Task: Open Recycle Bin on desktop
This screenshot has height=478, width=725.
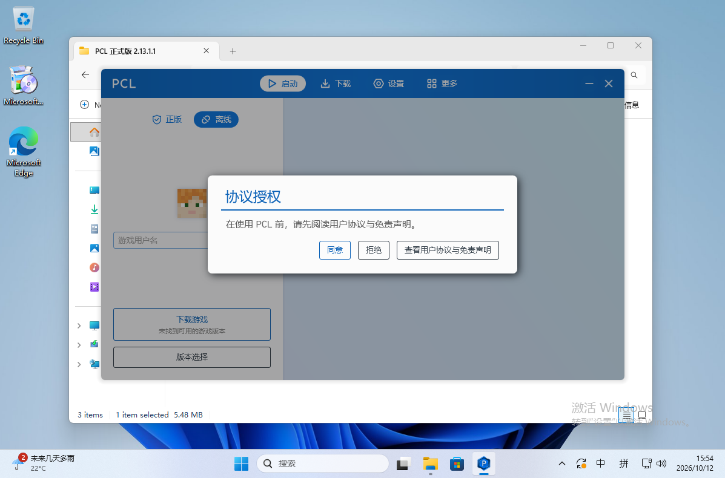Action: (23, 26)
